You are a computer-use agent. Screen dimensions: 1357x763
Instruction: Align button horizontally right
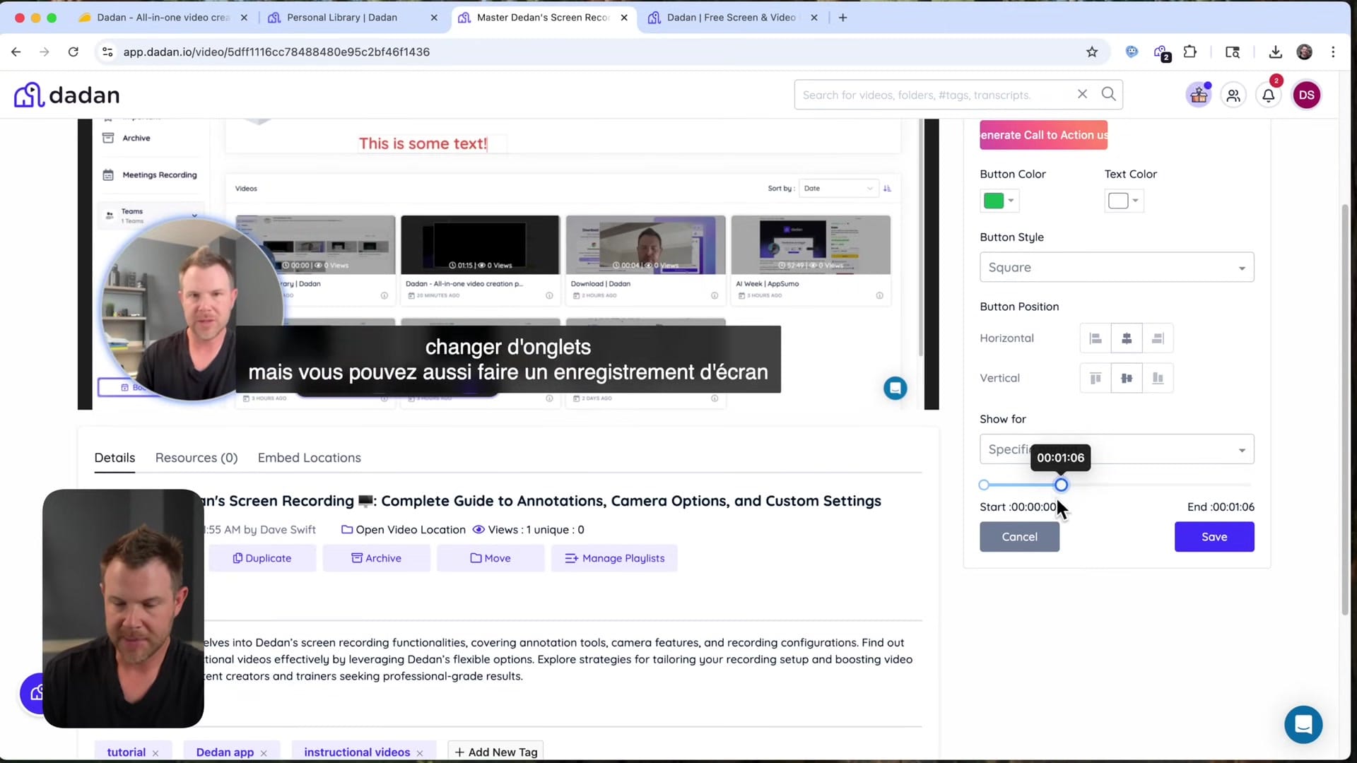tap(1158, 338)
